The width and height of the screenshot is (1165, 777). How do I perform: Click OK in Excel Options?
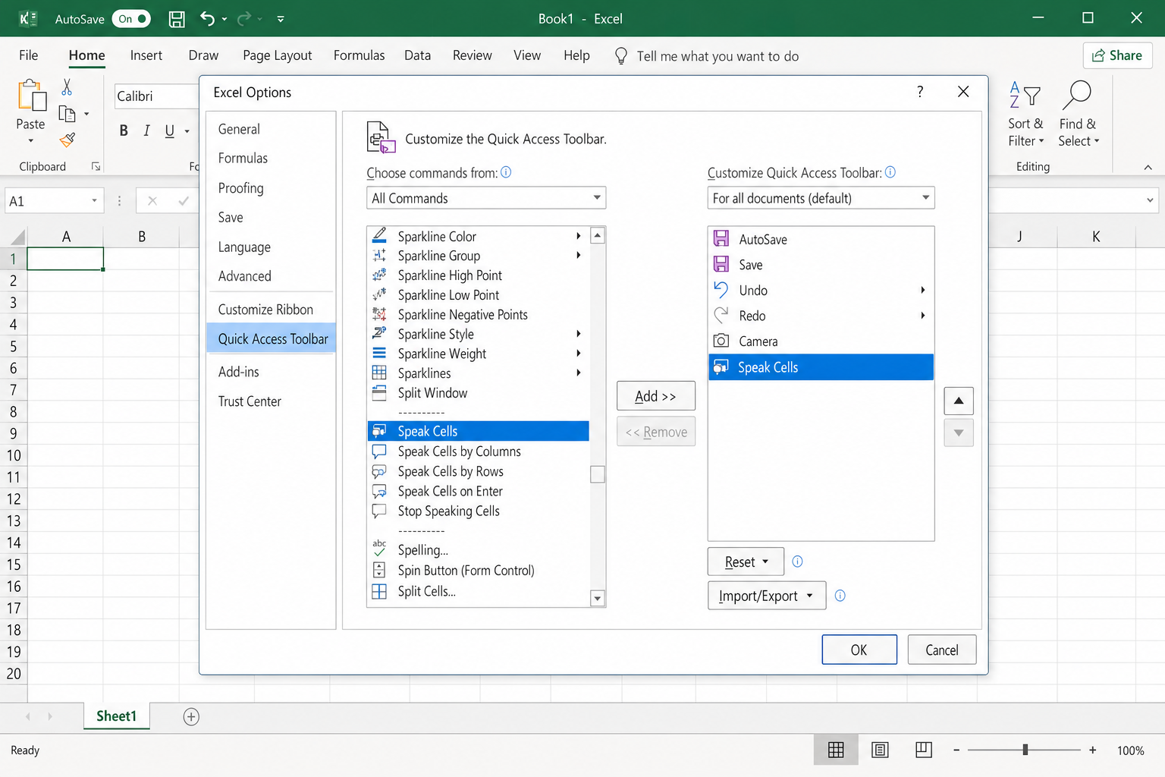(x=859, y=650)
